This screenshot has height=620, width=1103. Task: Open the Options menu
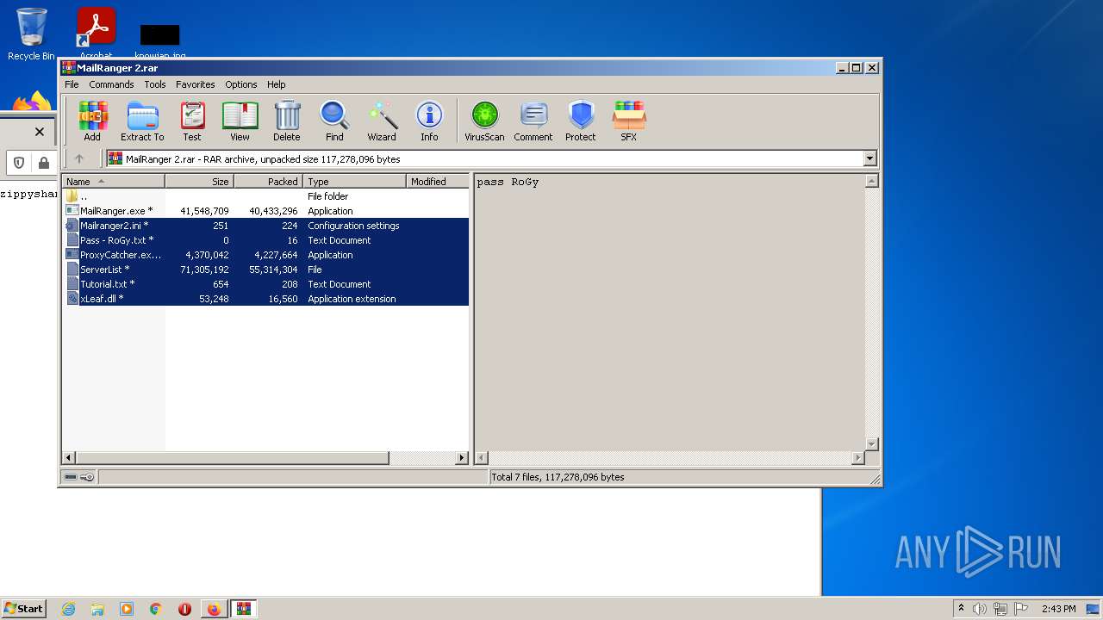click(x=241, y=84)
